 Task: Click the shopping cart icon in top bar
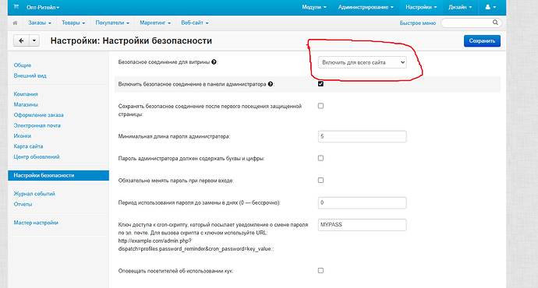pyautogui.click(x=16, y=7)
